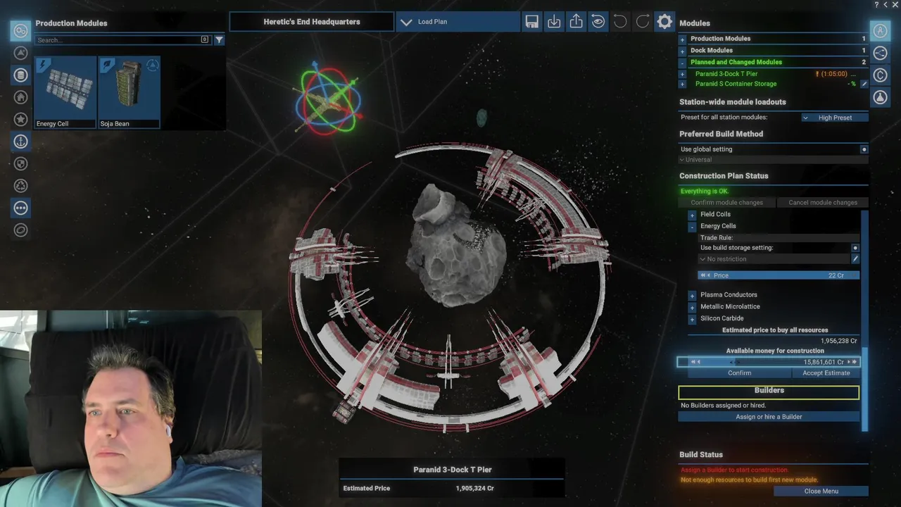Image resolution: width=901 pixels, height=507 pixels.
Task: Expand the Silicon Carbide resource
Action: click(x=692, y=319)
